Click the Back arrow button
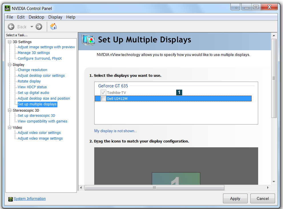Viewport: 283px width, 209px height. (11, 27)
